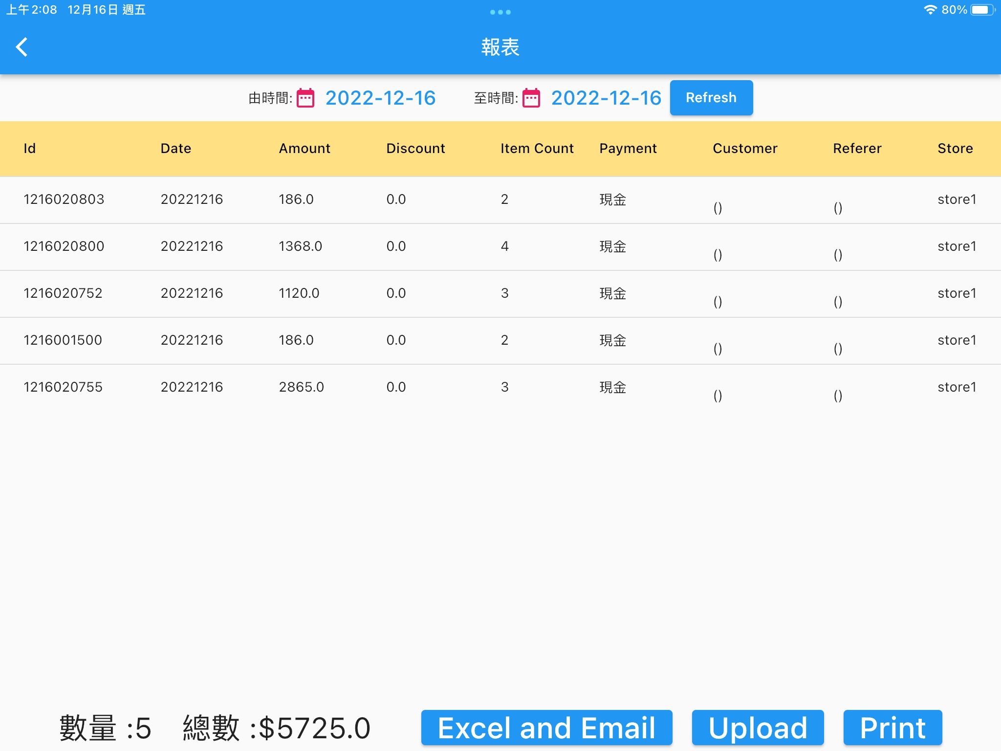Tap customer () in order 1216020752 row
The image size is (1001, 751).
tap(718, 302)
